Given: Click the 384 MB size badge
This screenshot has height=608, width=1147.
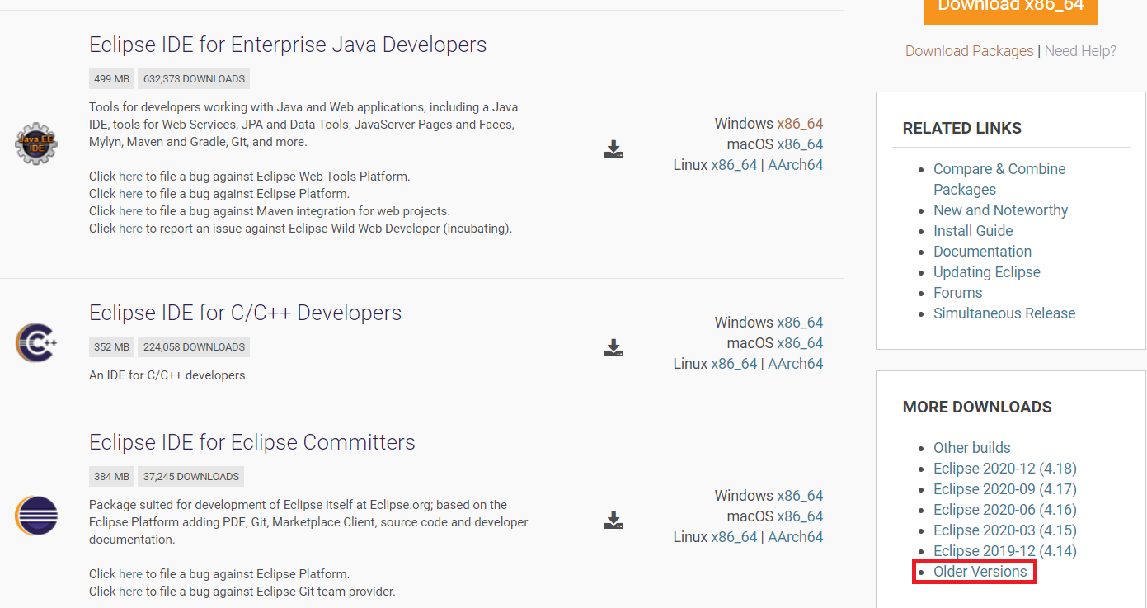Looking at the screenshot, I should tap(111, 477).
